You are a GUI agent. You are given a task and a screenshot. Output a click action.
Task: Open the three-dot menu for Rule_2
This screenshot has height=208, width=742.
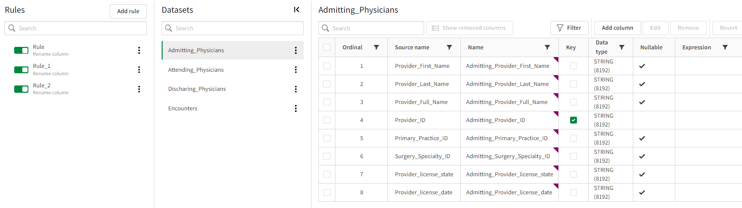tap(139, 89)
